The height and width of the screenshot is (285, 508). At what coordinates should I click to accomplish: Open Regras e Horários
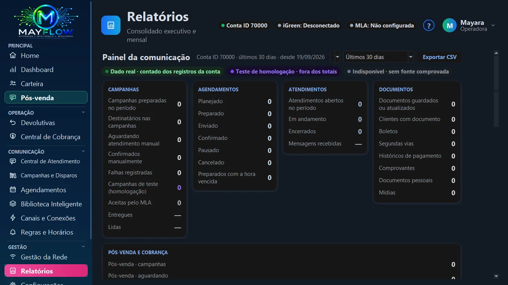coord(46,232)
